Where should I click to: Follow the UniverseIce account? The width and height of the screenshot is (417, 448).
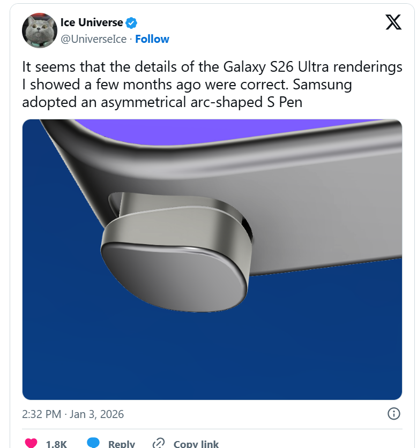152,39
